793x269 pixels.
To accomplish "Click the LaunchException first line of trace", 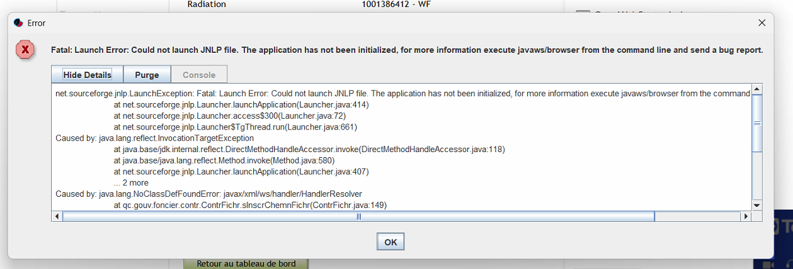I will pos(403,94).
